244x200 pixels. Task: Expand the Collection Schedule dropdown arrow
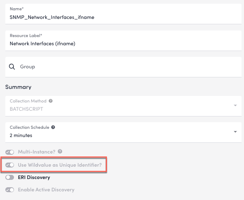coord(235,132)
